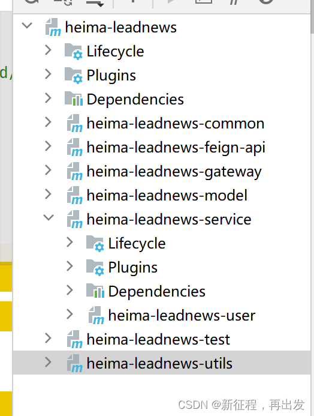The width and height of the screenshot is (314, 416).
Task: Click Lifecycle folder icon under heima-leadnews-service
Action: click(x=95, y=243)
